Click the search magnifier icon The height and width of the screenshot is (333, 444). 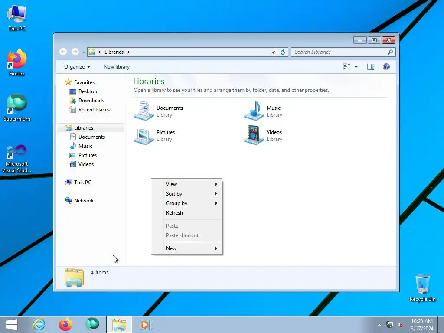point(390,52)
